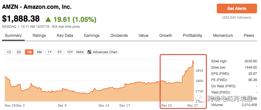Click the EPS (FWD) value 20.67
The image size is (261, 110).
pos(253,73)
